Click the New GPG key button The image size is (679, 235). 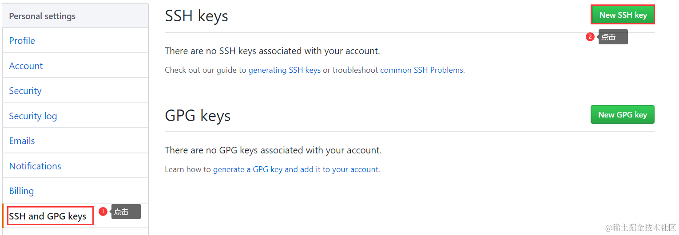(622, 114)
